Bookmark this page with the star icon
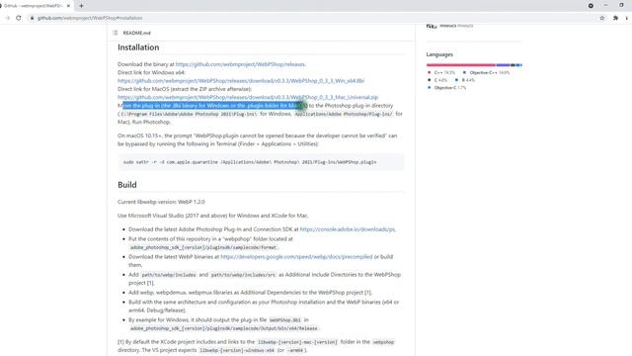632x356 pixels. pyautogui.click(x=602, y=18)
